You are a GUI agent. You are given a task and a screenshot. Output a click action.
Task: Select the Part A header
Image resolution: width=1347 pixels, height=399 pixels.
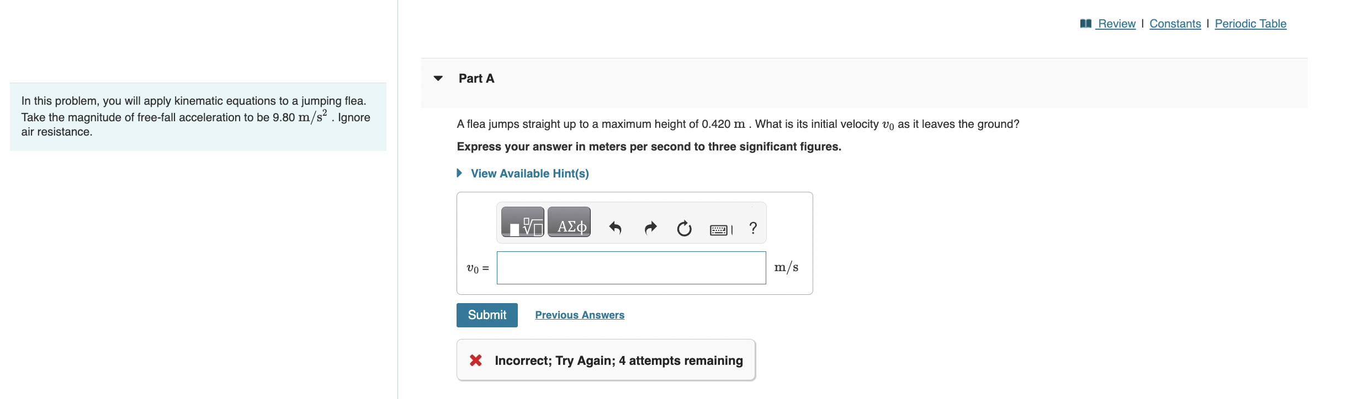pyautogui.click(x=476, y=78)
